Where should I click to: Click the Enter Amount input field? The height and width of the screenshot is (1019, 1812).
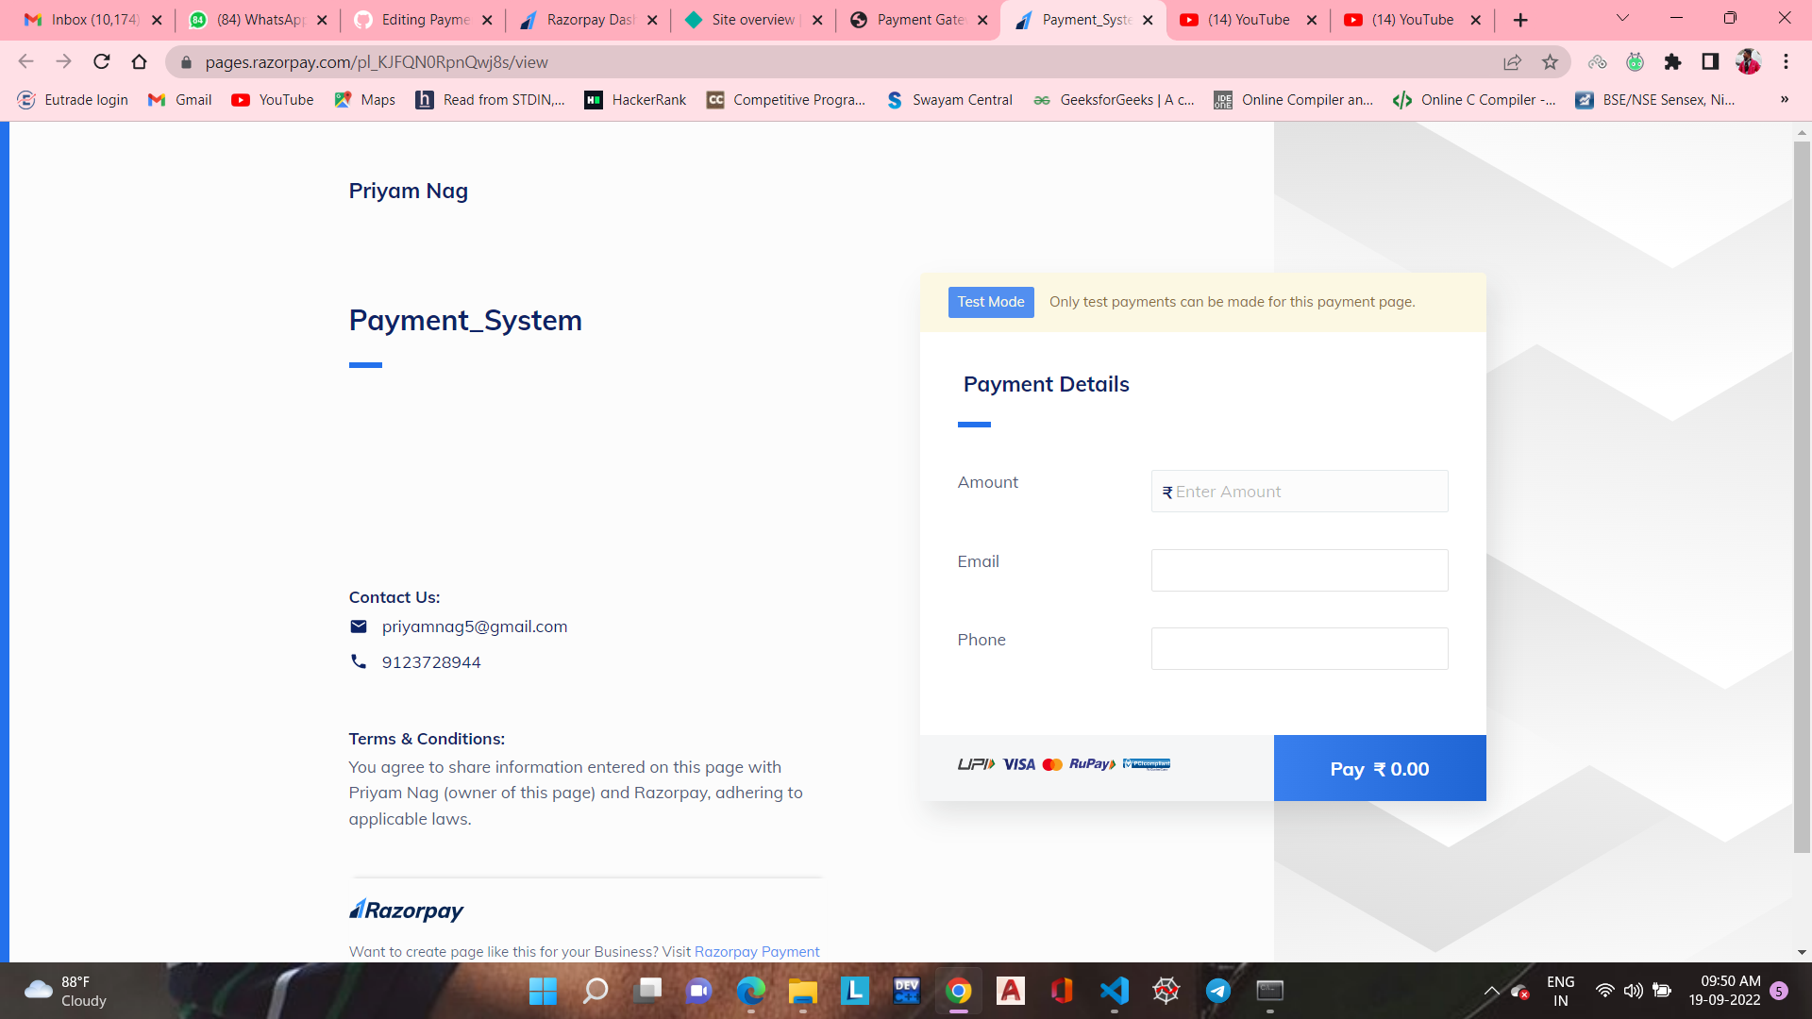1299,491
